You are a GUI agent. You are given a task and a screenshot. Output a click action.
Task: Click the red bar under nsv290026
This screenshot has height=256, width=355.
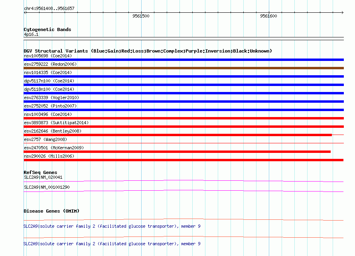click(x=183, y=160)
